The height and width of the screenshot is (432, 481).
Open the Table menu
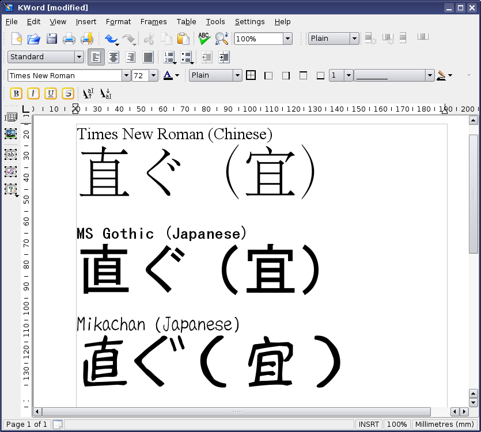[x=186, y=22]
